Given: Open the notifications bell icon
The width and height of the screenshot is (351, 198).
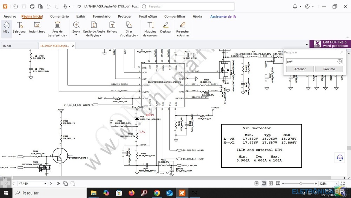Looking at the screenshot, I should (x=295, y=6).
